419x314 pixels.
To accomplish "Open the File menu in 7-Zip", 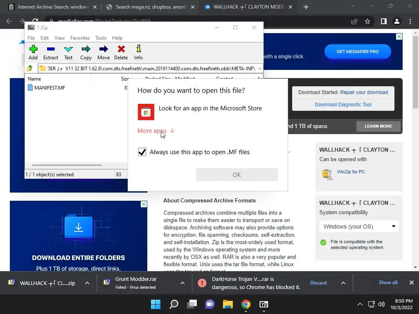I will (x=31, y=38).
